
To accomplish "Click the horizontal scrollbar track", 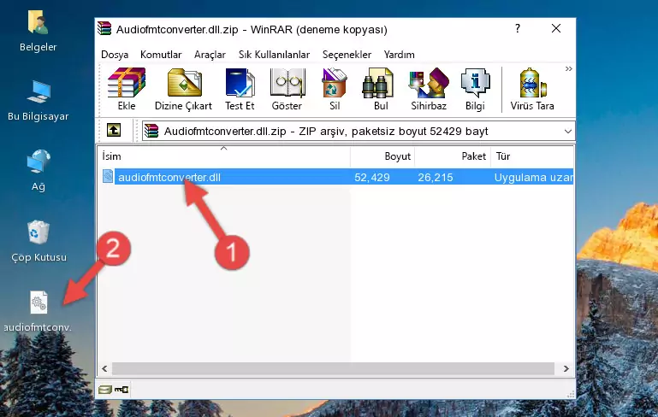I will 333,369.
